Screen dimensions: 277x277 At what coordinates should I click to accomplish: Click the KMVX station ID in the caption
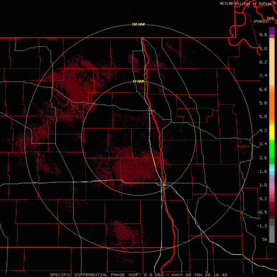coord(177,275)
